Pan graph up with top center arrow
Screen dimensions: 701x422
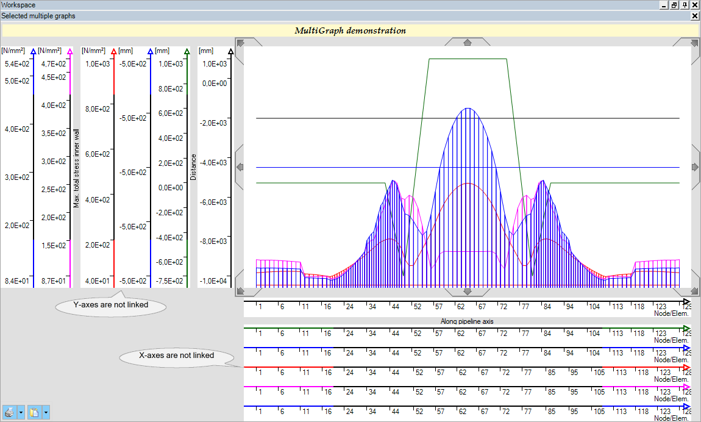[x=467, y=43]
